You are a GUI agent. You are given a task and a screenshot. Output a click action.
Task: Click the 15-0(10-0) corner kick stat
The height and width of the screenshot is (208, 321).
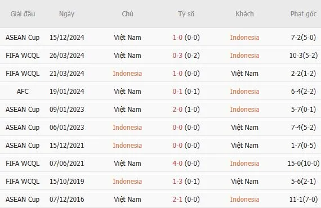click(x=304, y=163)
